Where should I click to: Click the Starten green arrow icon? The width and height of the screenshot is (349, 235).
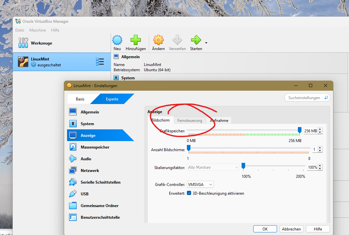coord(196,40)
